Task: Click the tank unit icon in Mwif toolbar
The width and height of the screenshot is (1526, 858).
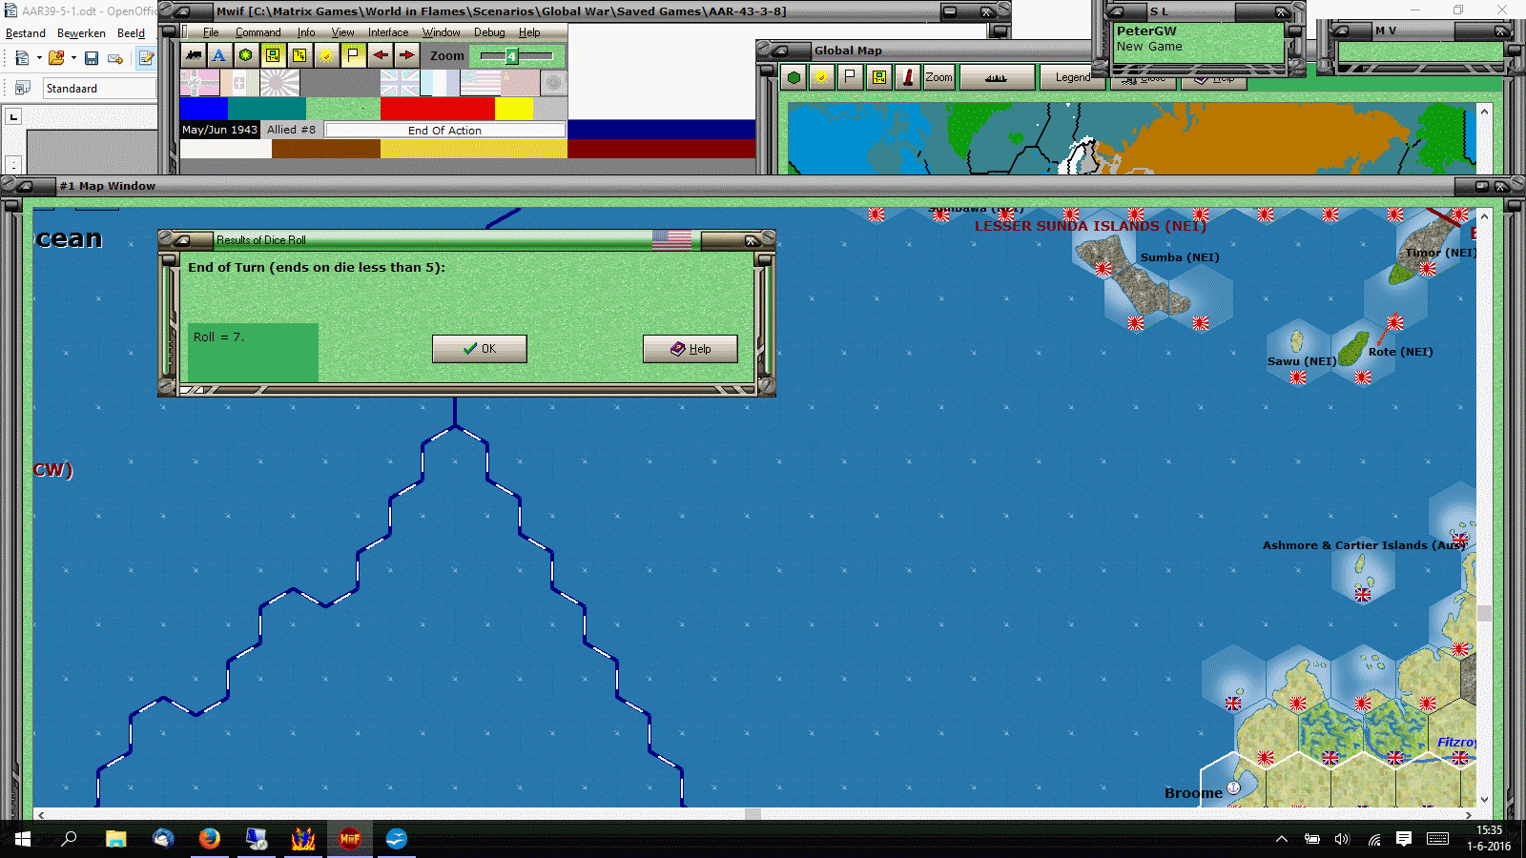Action: (x=194, y=55)
